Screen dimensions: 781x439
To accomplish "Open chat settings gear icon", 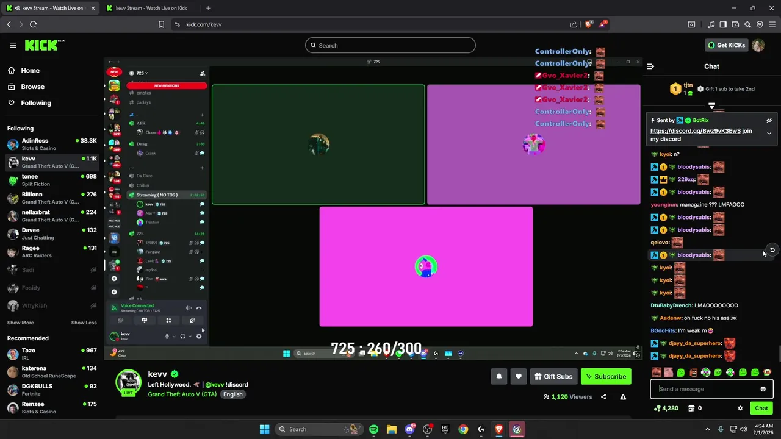I will pos(740,408).
